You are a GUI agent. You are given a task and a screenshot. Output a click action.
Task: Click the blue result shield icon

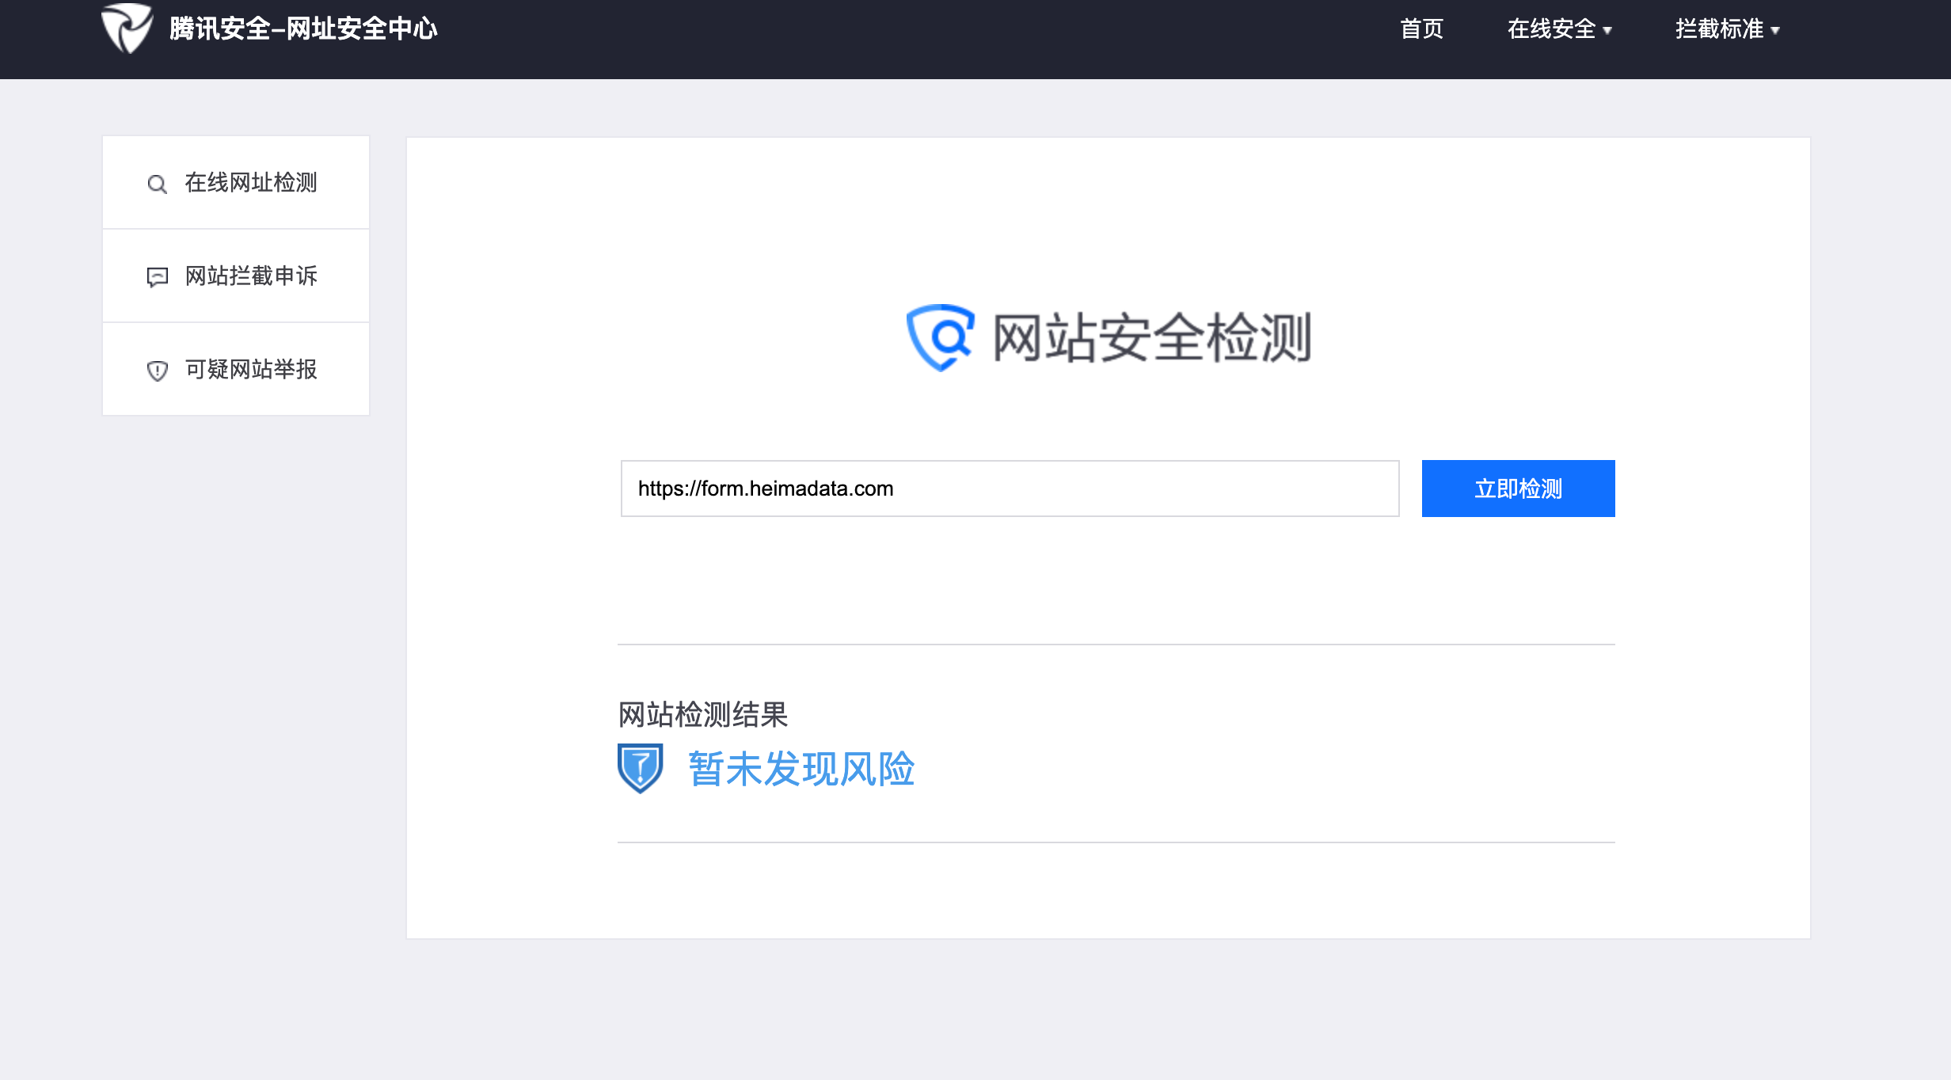tap(640, 768)
